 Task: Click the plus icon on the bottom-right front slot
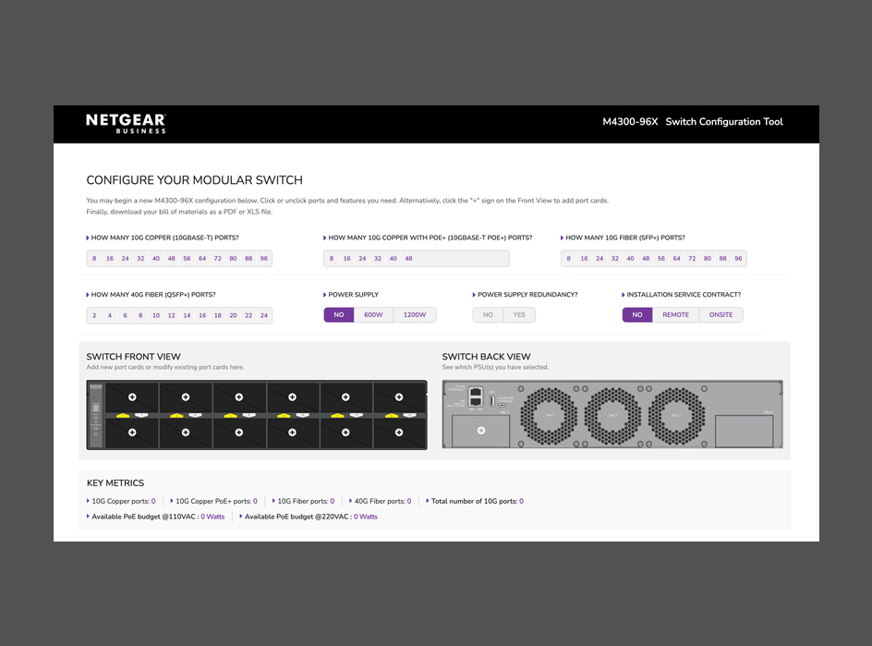(x=399, y=433)
